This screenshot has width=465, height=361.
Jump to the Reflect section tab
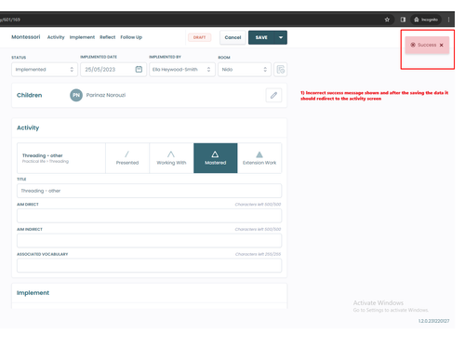pos(108,37)
